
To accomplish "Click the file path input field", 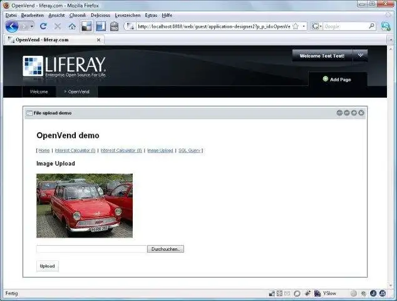I will 91,249.
